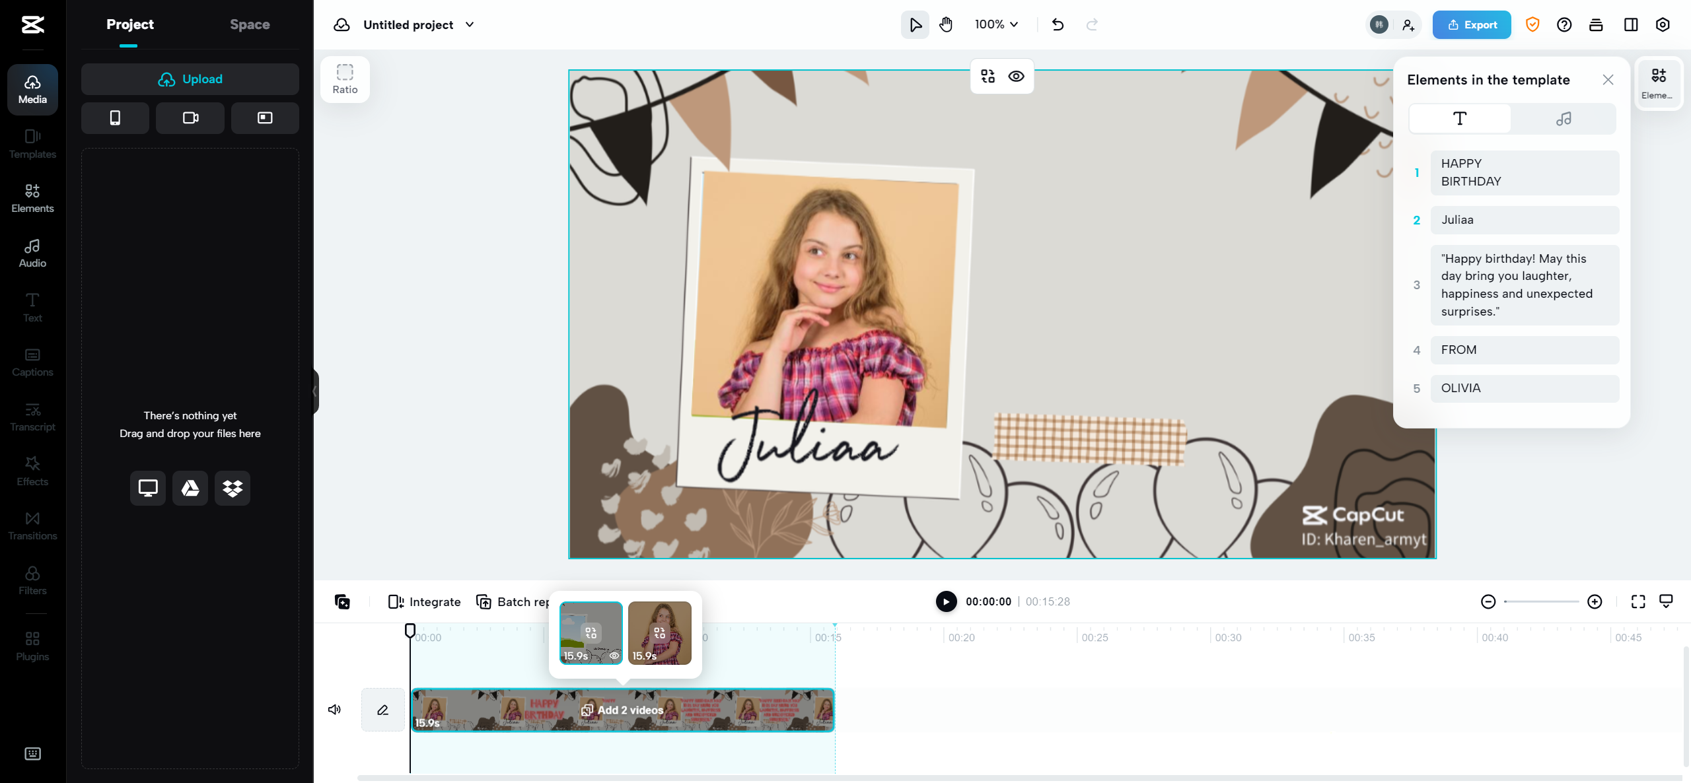Open the Text tool panel
1691x783 pixels.
pos(32,307)
